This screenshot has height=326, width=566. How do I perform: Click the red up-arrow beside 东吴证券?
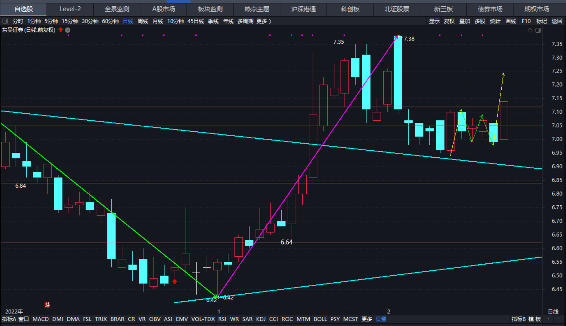[x=61, y=30]
